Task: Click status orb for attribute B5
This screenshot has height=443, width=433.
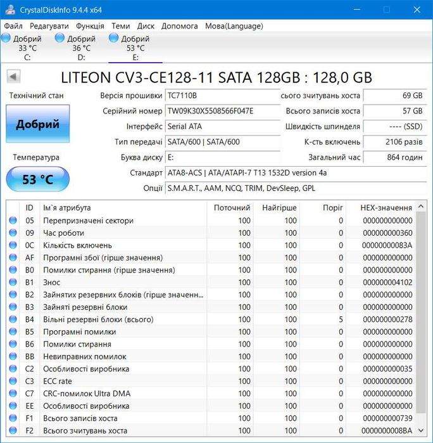Action: (13, 331)
